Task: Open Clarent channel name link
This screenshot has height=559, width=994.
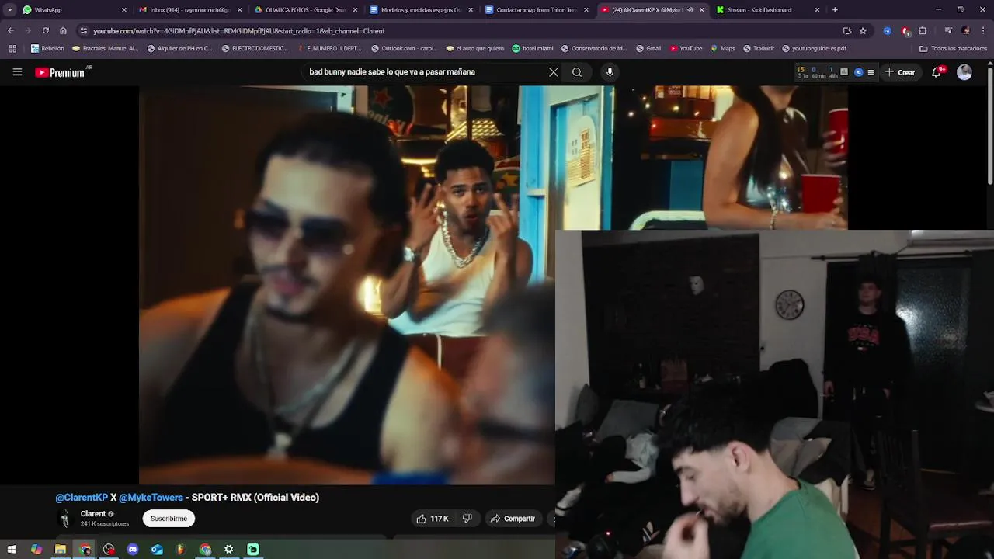Action: [92, 514]
